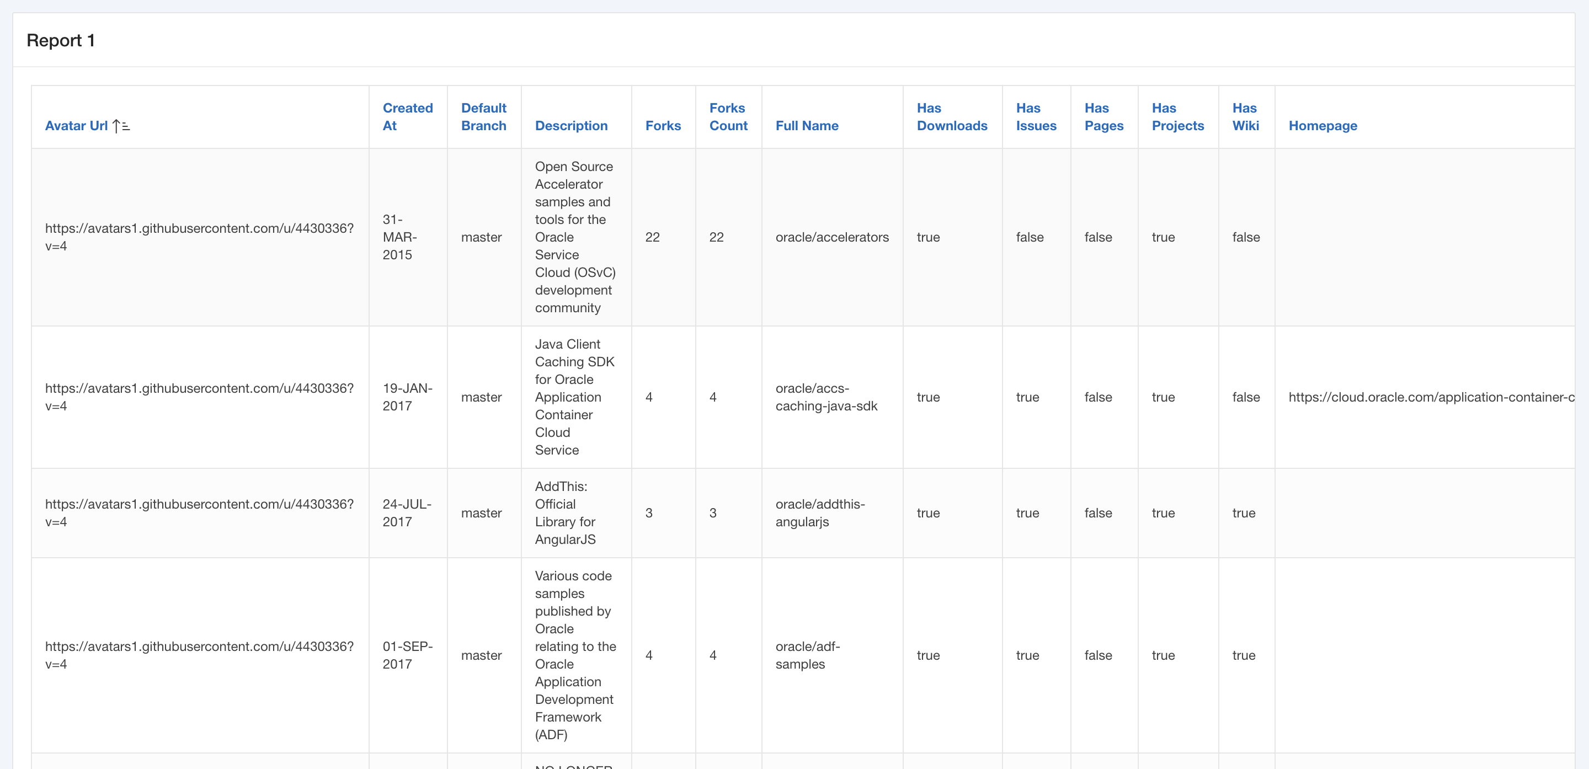The height and width of the screenshot is (769, 1589).
Task: Click the Forks column header
Action: (663, 126)
